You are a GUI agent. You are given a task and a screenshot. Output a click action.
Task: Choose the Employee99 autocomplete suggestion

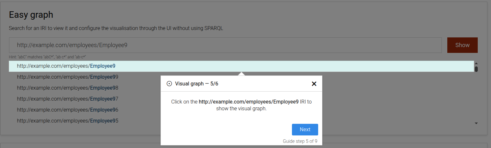click(67, 77)
